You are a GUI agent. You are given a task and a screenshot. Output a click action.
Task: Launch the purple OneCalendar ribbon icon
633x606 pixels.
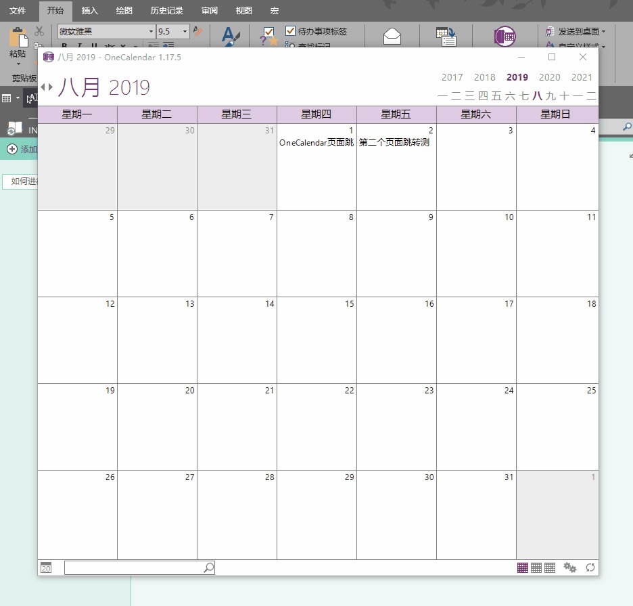pos(505,37)
